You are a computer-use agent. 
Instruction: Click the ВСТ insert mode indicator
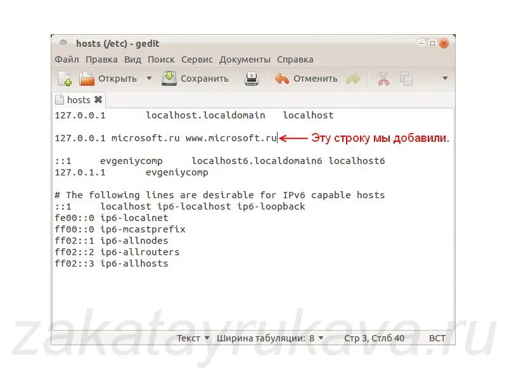pos(437,338)
